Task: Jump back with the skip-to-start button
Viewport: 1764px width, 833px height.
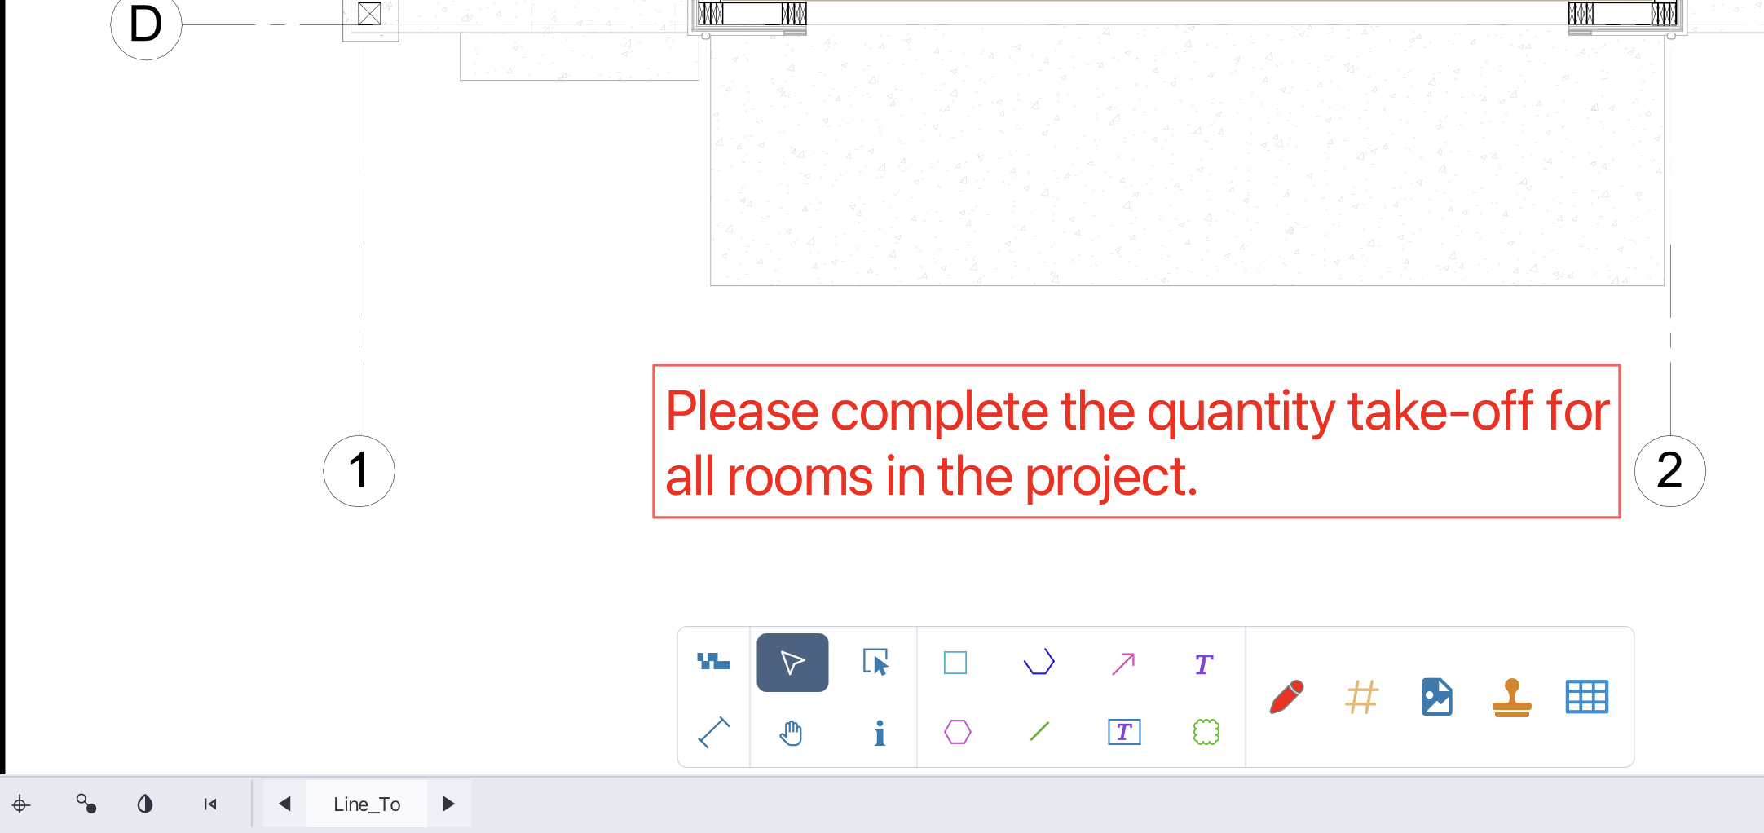Action: pyautogui.click(x=209, y=804)
